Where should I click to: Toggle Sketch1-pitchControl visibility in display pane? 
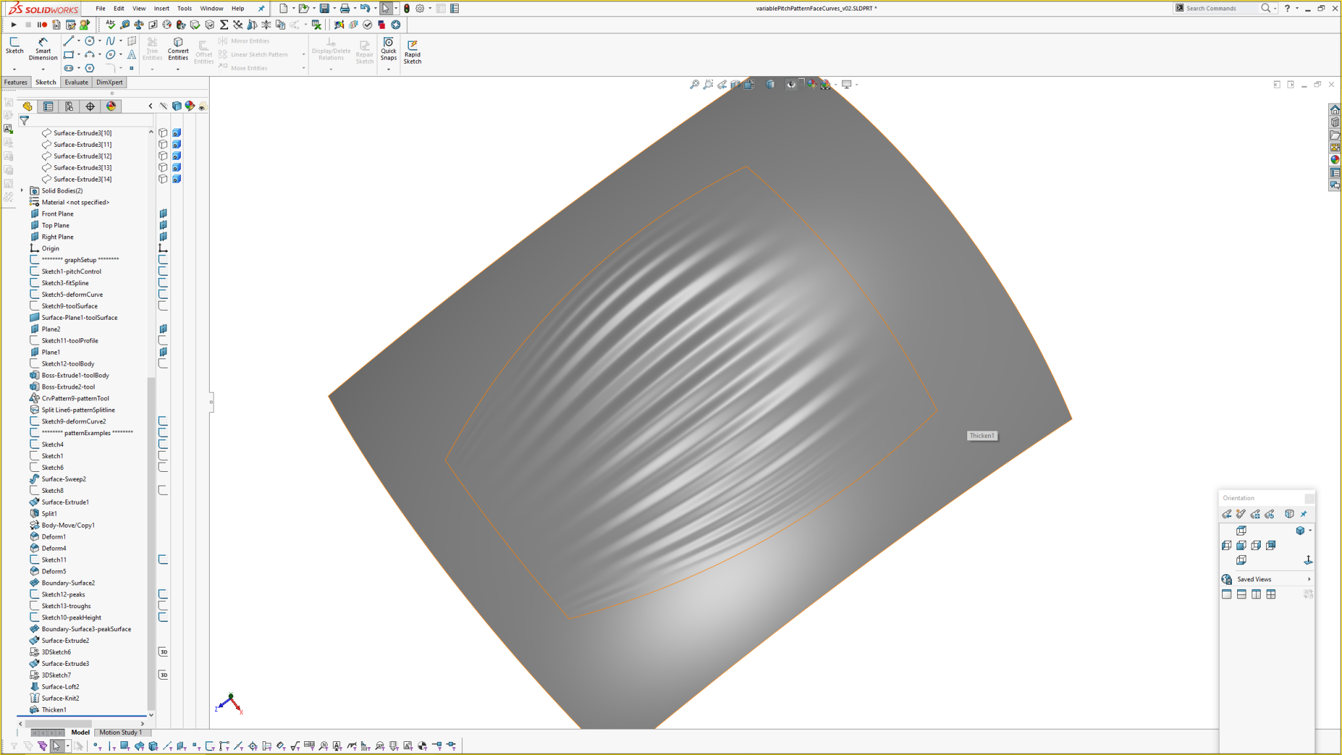[163, 271]
